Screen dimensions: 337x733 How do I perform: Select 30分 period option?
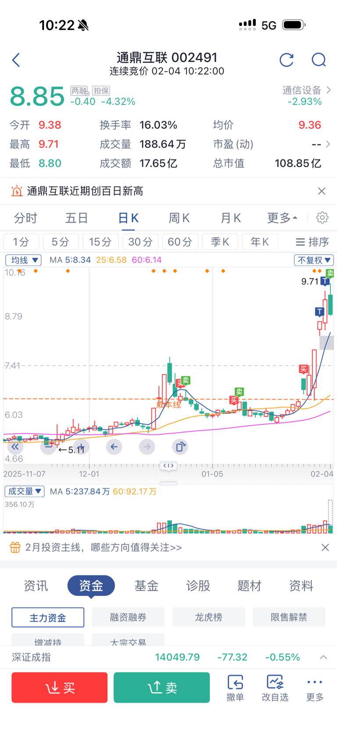coord(140,242)
